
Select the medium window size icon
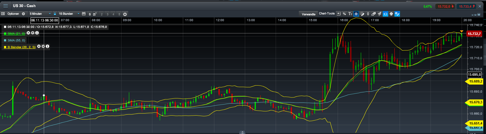(476, 14)
